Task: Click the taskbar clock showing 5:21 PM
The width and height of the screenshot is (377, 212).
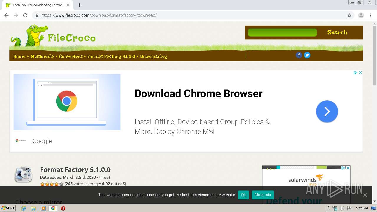Action: click(362, 208)
